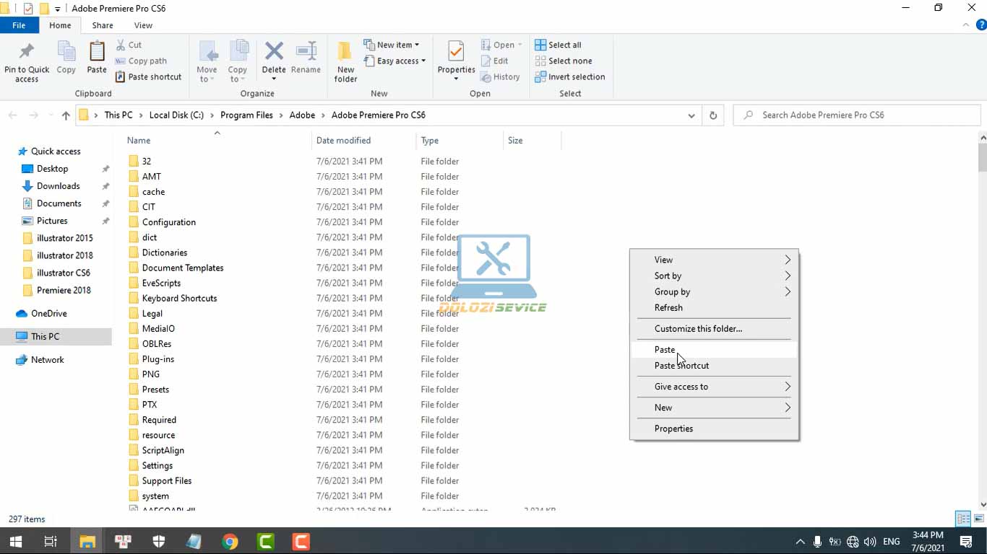Navigate to Program Files via the breadcrumb
987x554 pixels.
tap(248, 114)
